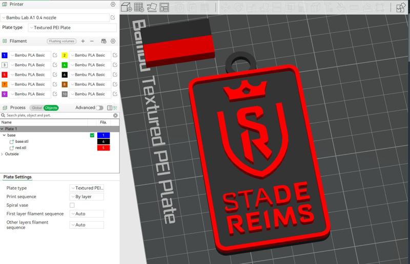Click the AMS sync filament icon

(104, 41)
